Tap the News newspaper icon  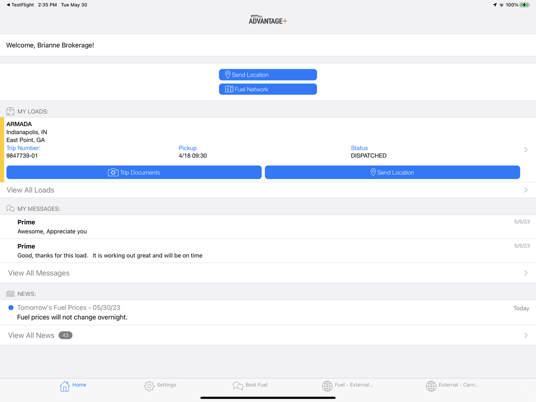(x=10, y=294)
